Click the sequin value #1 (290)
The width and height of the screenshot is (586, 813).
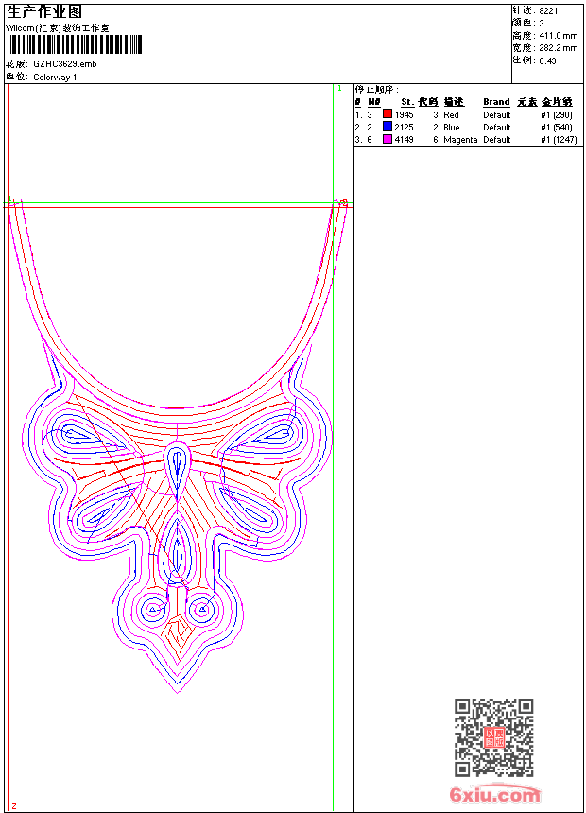click(x=557, y=115)
